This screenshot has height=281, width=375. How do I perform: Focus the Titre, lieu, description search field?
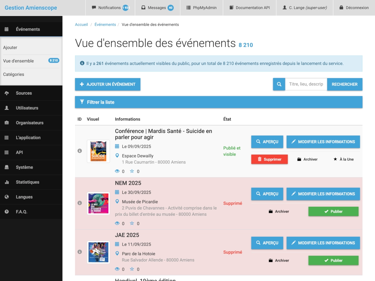[x=306, y=84]
